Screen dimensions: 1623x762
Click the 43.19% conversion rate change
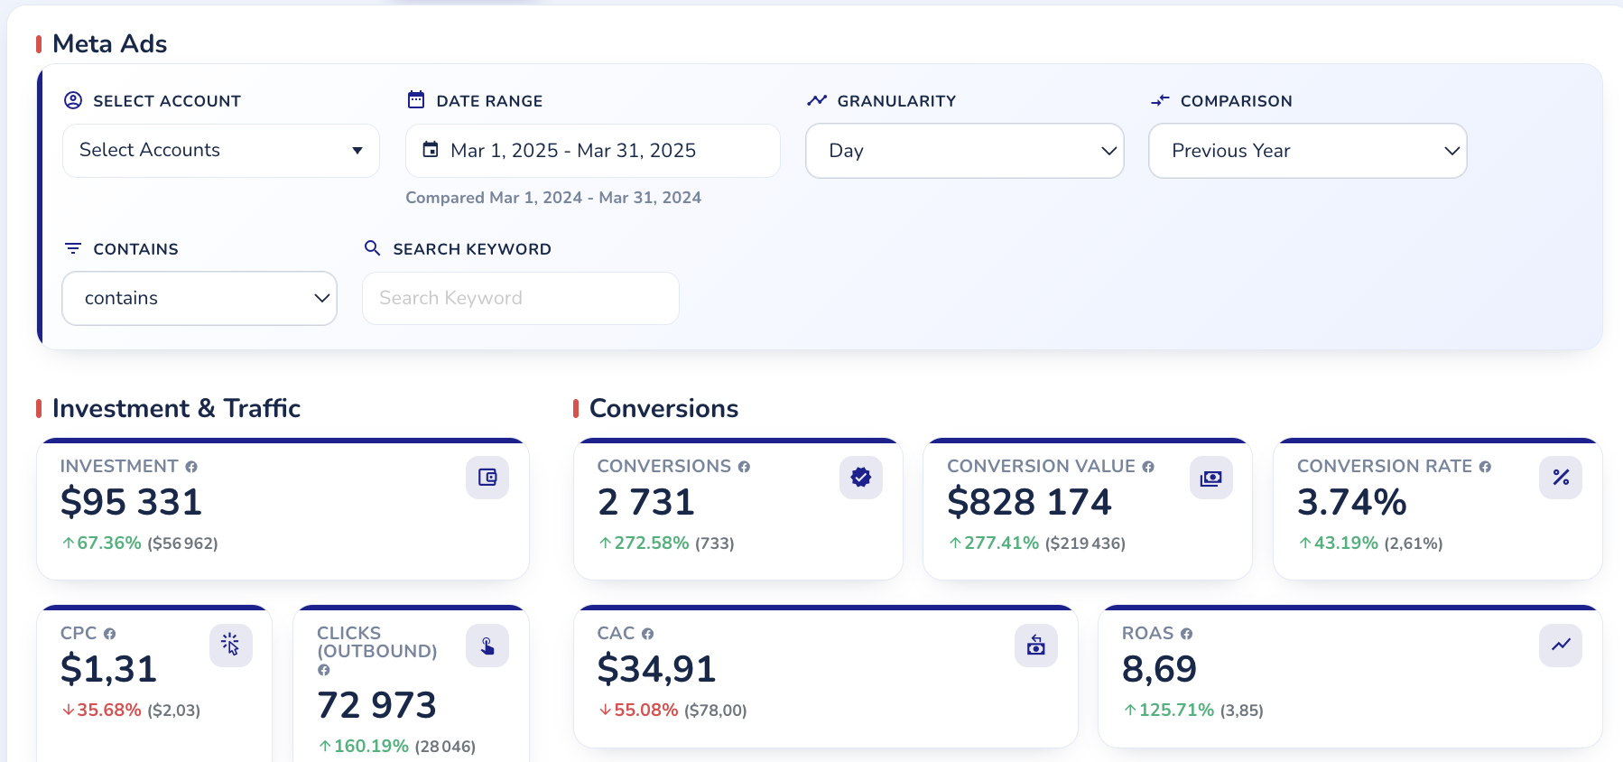(x=1339, y=544)
